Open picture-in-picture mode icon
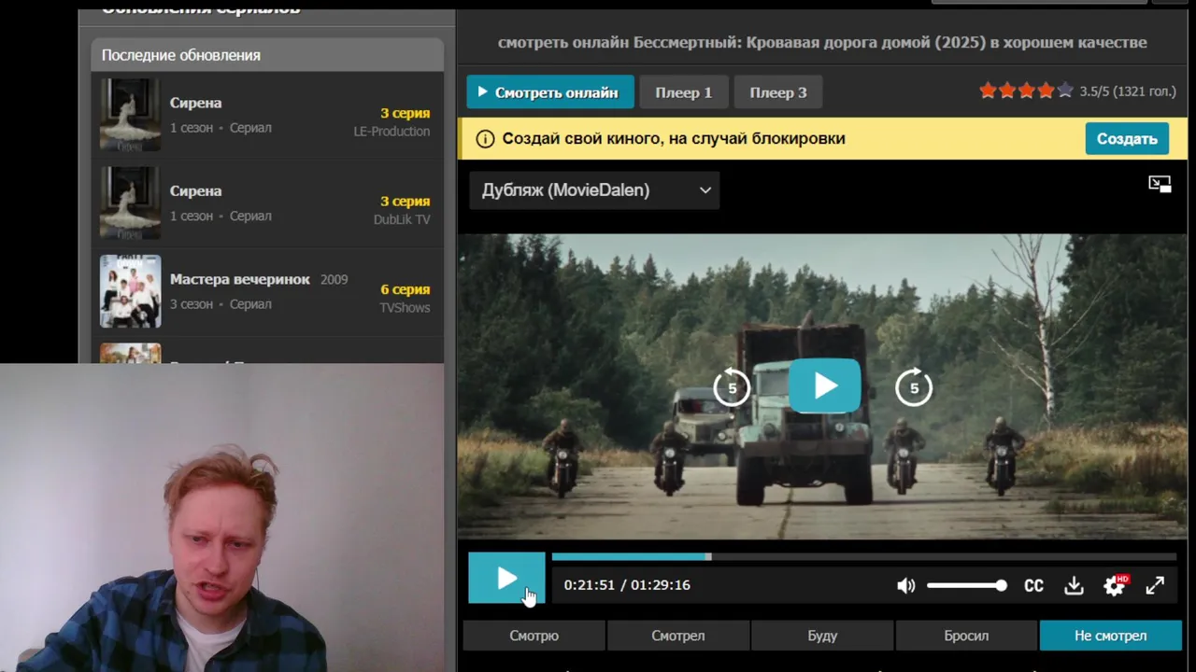Image resolution: width=1196 pixels, height=672 pixels. click(1160, 184)
